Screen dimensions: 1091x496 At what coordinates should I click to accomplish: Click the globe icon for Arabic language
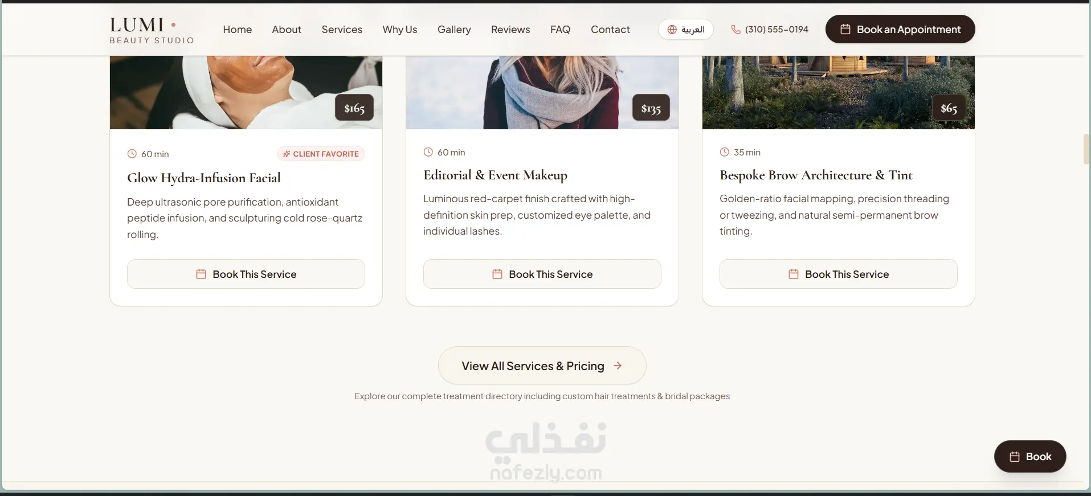pos(672,30)
